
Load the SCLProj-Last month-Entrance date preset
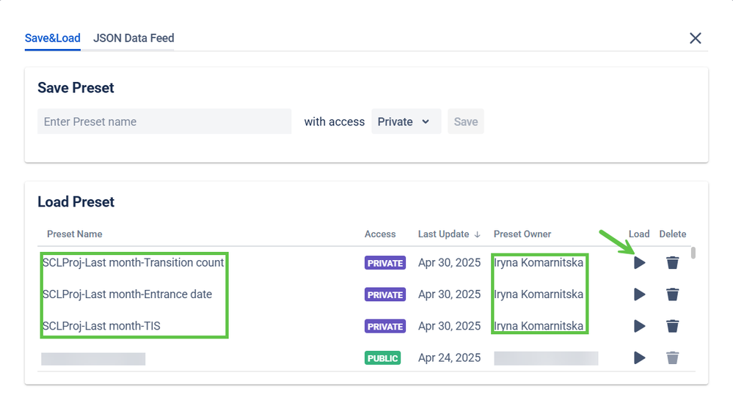pos(639,294)
